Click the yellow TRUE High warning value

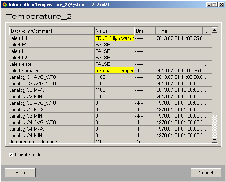pyautogui.click(x=114, y=38)
